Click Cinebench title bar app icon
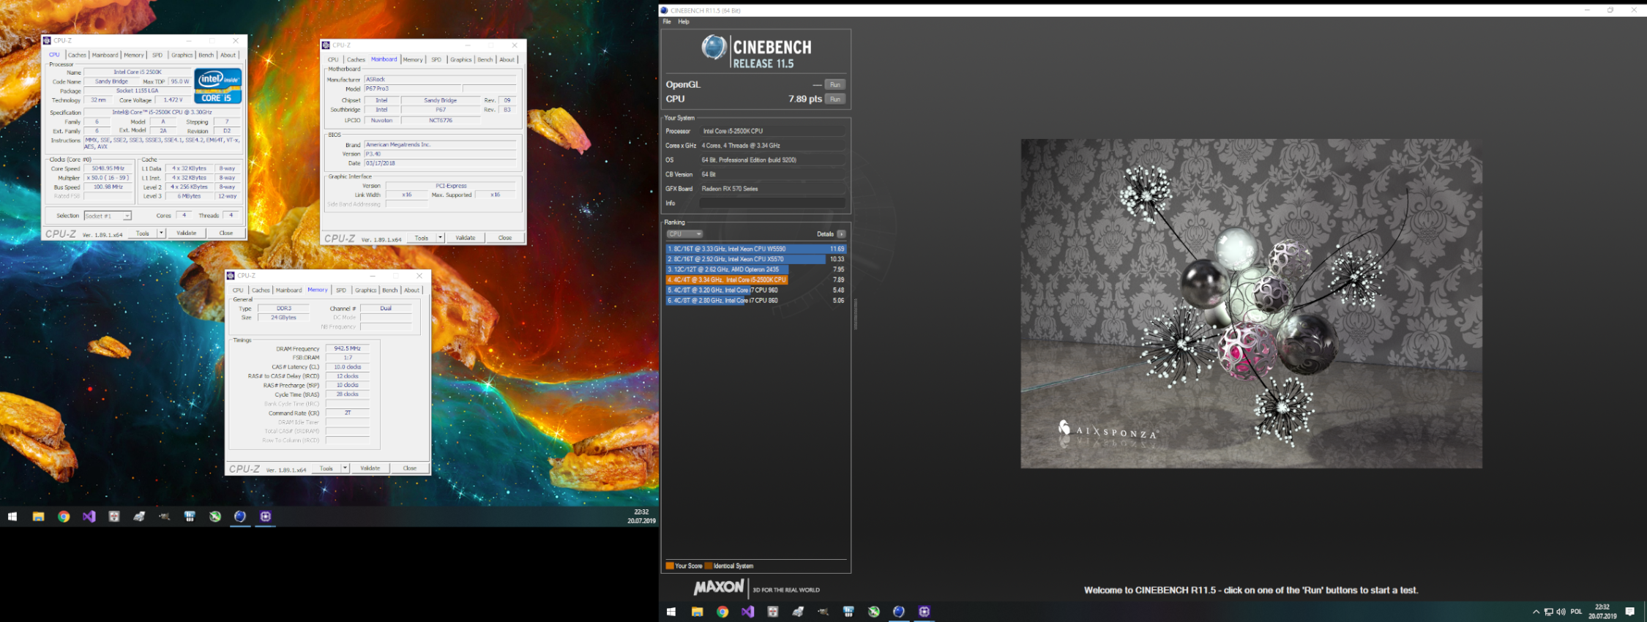1647x622 pixels. click(664, 10)
